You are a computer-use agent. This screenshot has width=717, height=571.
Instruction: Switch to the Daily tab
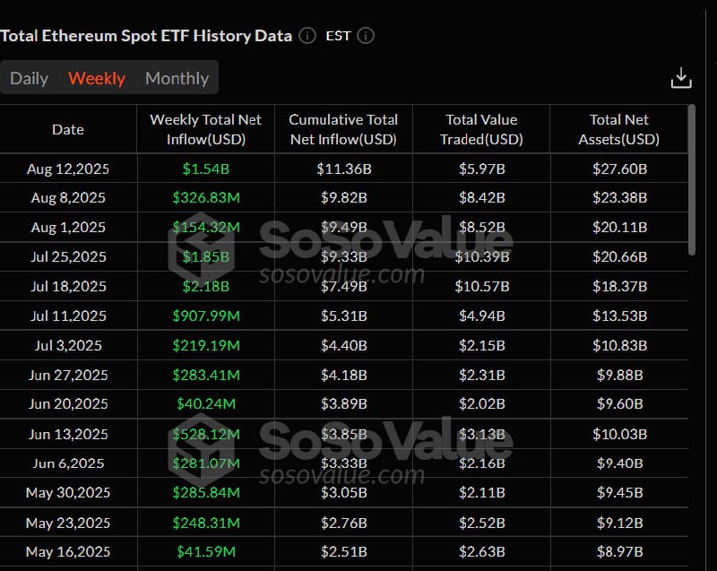[x=30, y=78]
